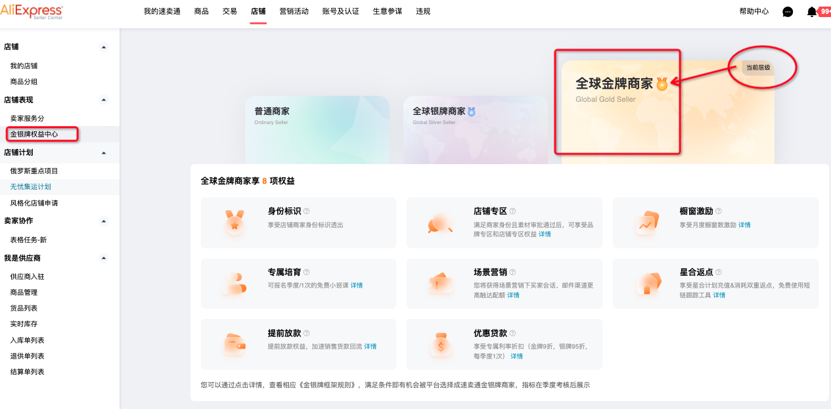Click the 店铺专区 magnifier icon
Viewport: 831px width, 409px height.
[440, 223]
